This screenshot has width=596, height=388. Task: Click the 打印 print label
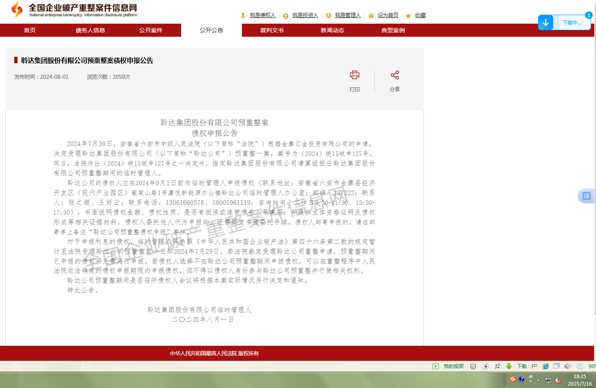pyautogui.click(x=354, y=89)
